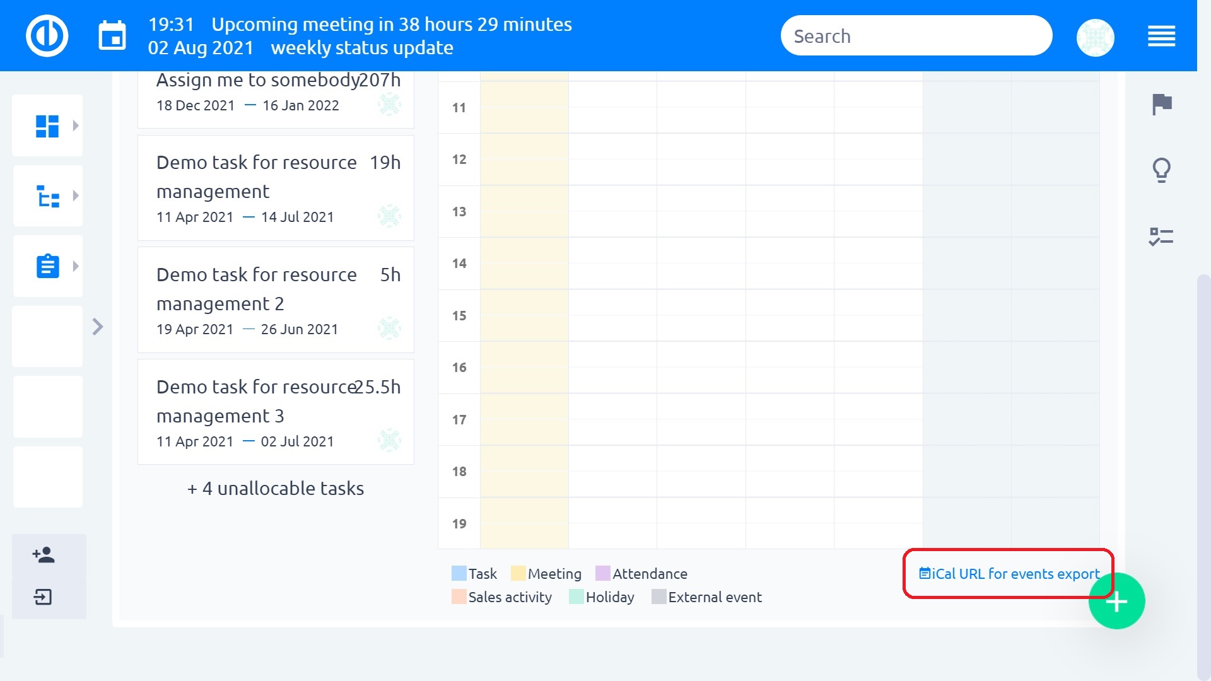
Task: Open the Easy Project logo home
Action: (47, 36)
